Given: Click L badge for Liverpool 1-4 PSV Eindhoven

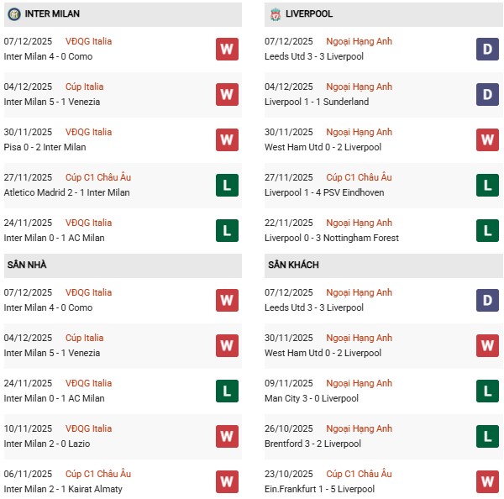Looking at the screenshot, I should tap(487, 185).
